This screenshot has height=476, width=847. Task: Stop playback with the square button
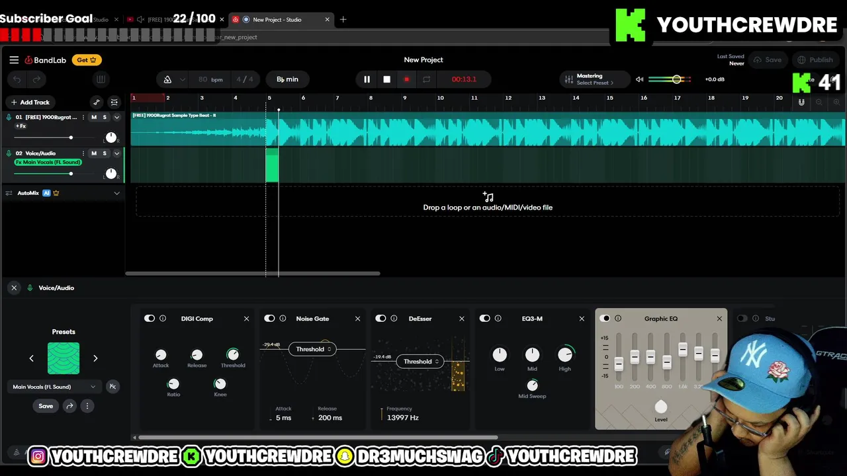pos(387,79)
